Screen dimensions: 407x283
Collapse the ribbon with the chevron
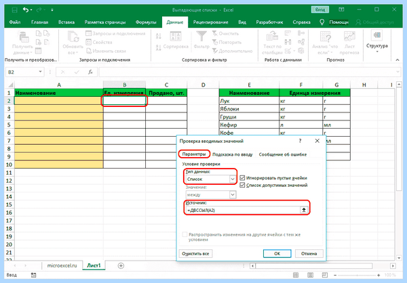pyautogui.click(x=398, y=60)
